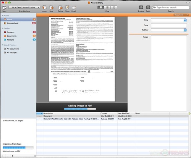Click the table column chooser icon
Viewport: 191px width, 158px height.
click(x=189, y=113)
